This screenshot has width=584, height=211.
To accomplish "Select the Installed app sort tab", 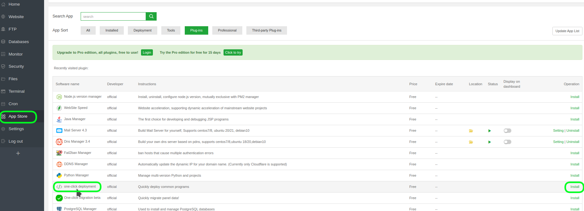I will (x=112, y=30).
